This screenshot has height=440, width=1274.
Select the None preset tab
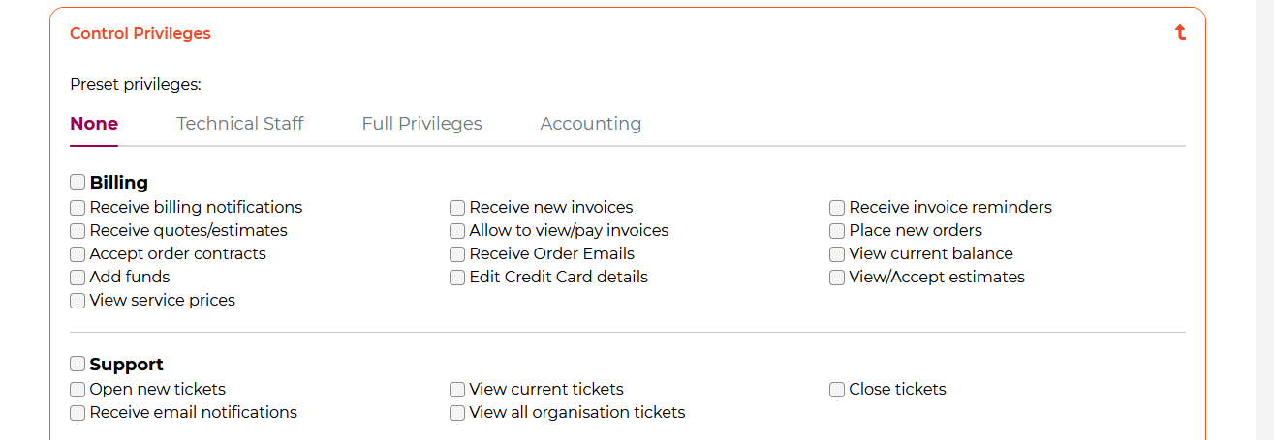[94, 124]
